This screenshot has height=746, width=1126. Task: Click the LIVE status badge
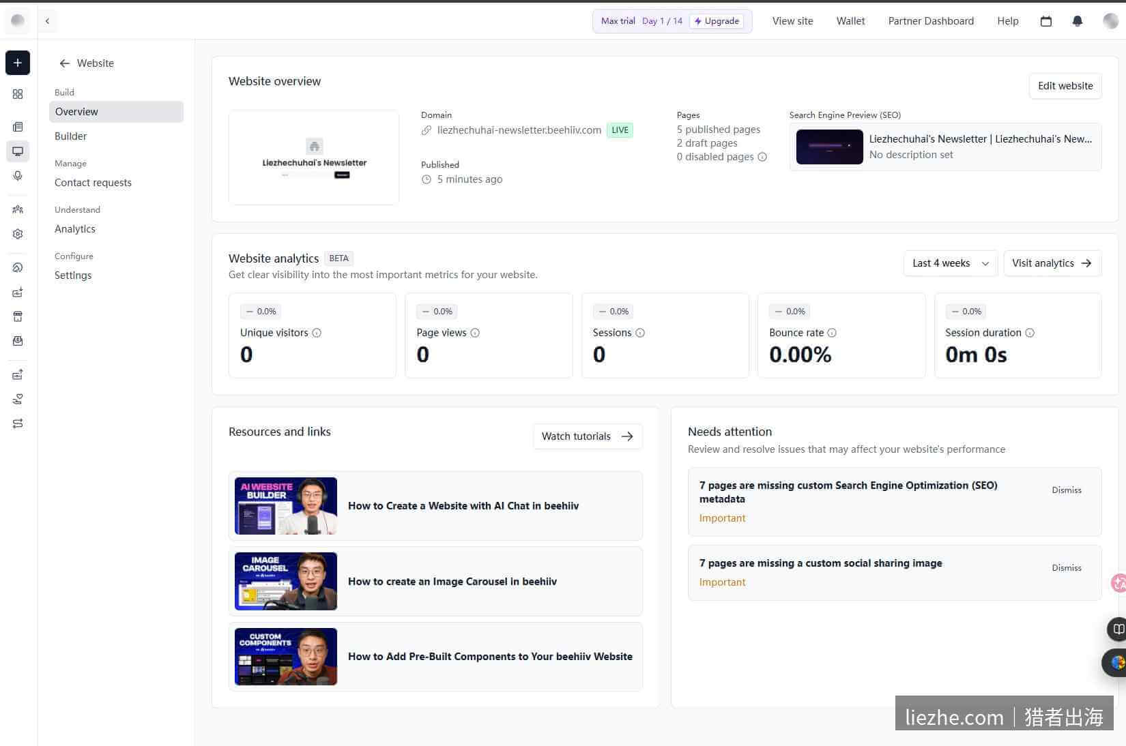pyautogui.click(x=620, y=130)
